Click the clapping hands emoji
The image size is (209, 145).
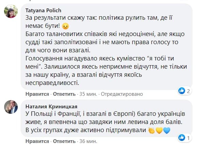152,131
